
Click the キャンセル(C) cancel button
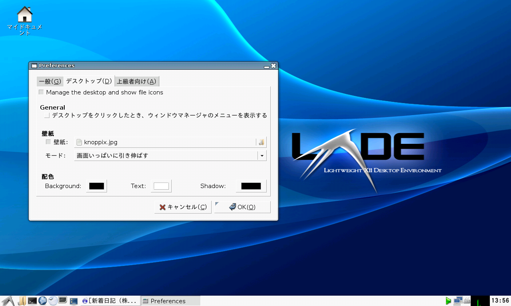[x=183, y=207]
